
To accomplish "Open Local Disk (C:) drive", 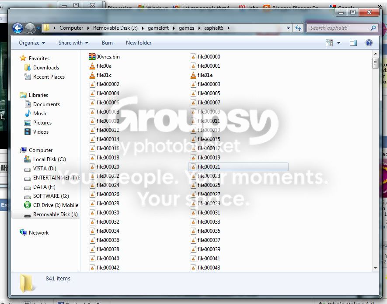I will pos(49,159).
